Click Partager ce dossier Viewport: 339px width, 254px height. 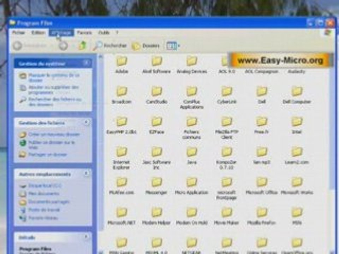43,155
